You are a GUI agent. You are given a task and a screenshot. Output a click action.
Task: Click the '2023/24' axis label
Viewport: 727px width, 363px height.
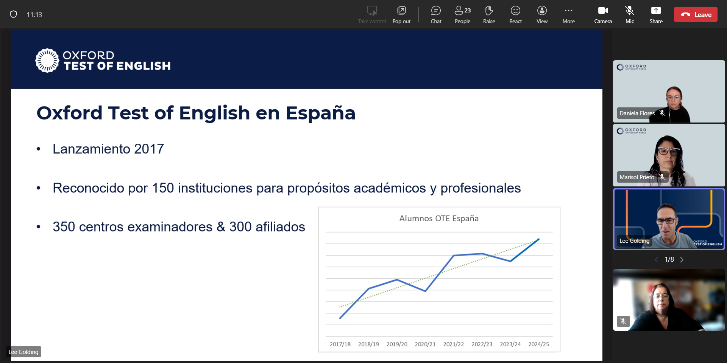[510, 344]
